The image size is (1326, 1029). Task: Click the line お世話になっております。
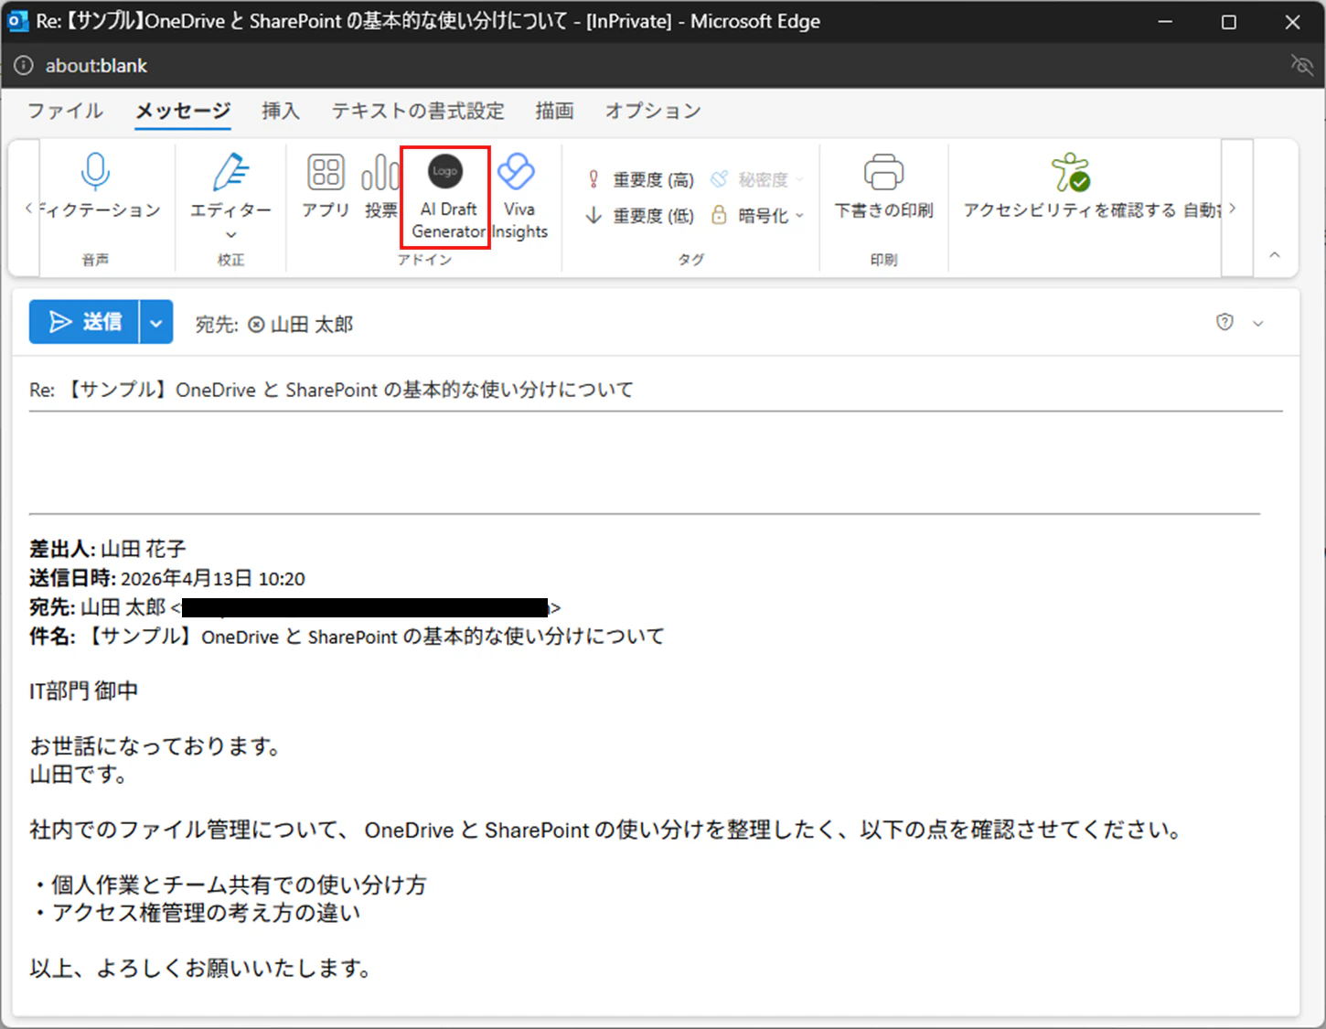156,746
